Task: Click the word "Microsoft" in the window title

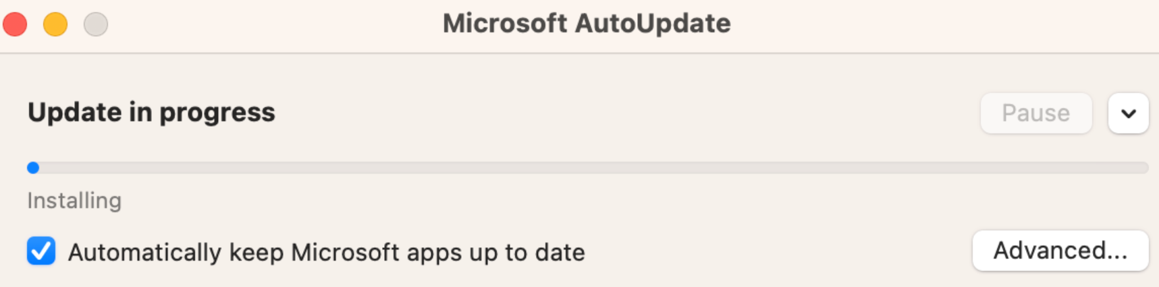Action: click(x=504, y=24)
